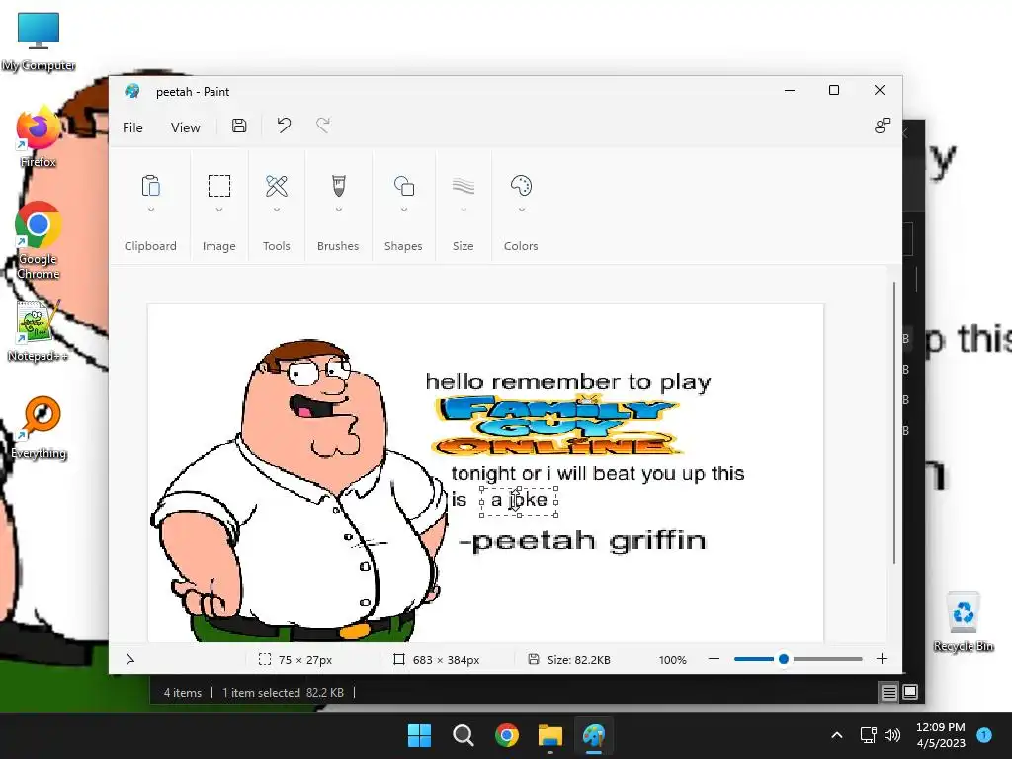The height and width of the screenshot is (759, 1012).
Task: Click the Colors group label
Action: 521,246
